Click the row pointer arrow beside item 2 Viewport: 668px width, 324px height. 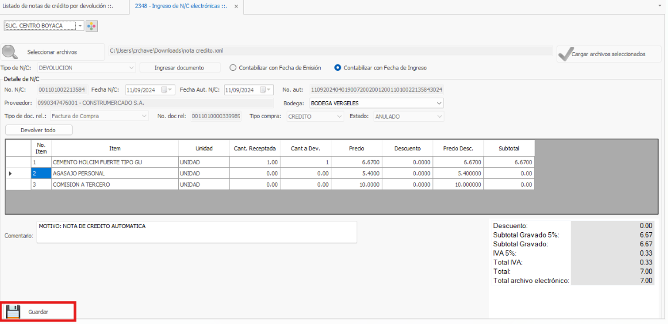[10, 174]
